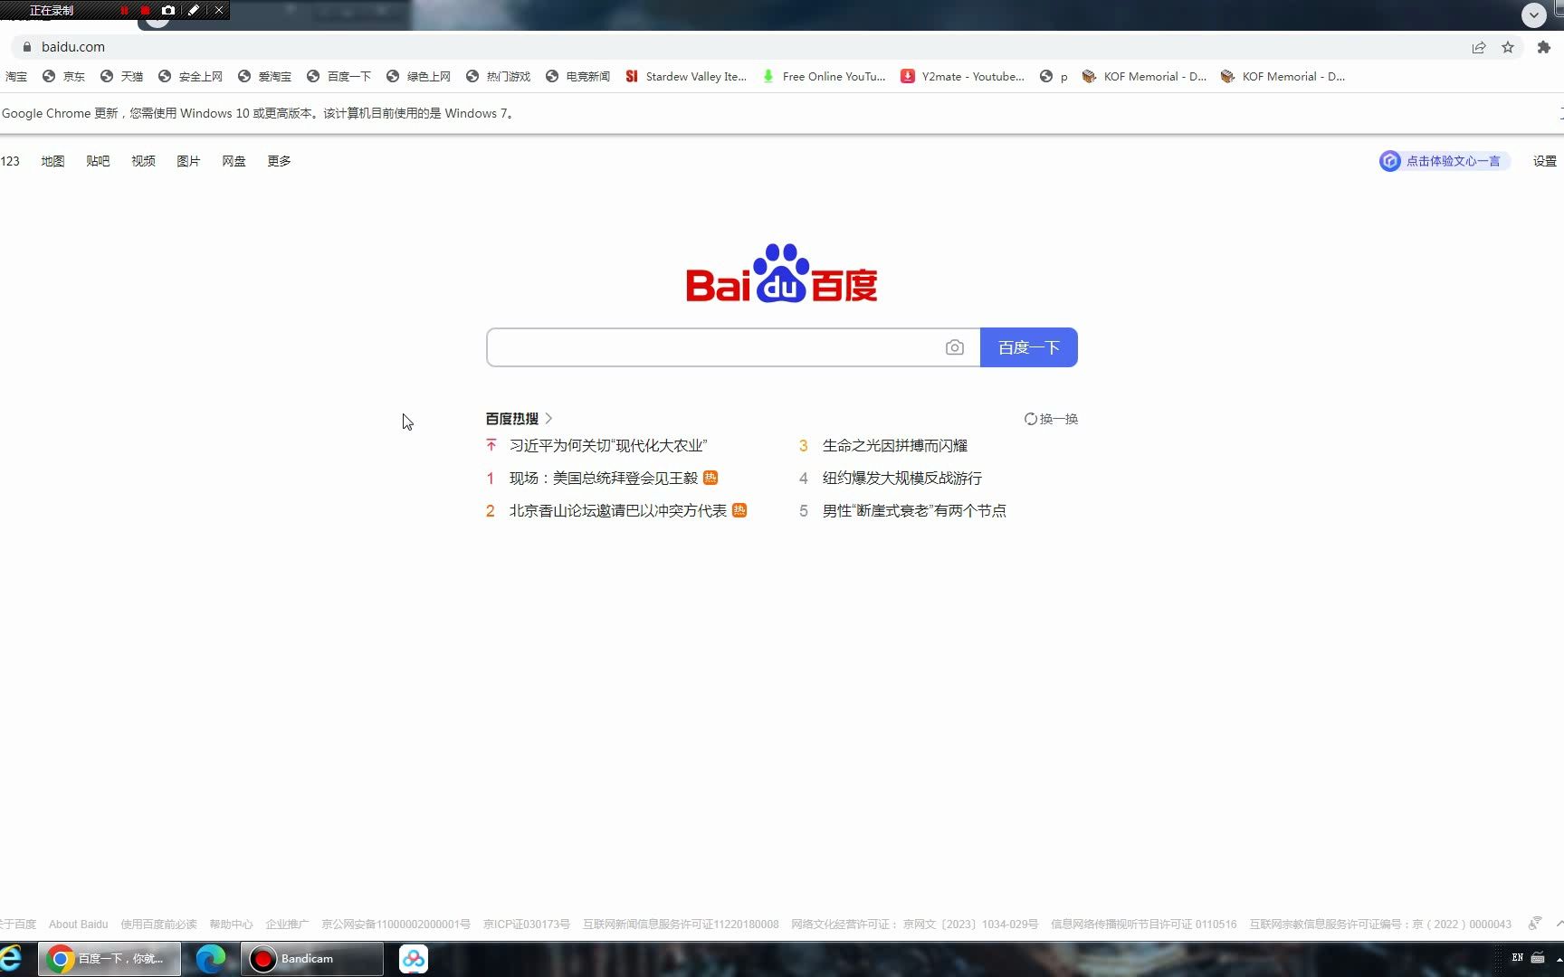Open the 京ICP证030173号 footer link

(527, 925)
